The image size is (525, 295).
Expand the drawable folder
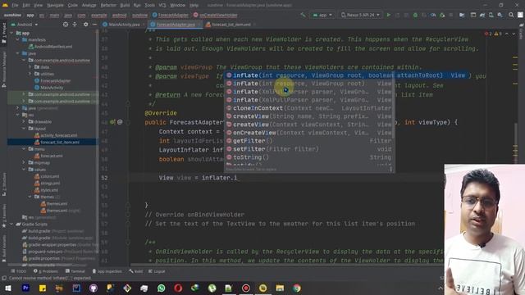[x=24, y=122]
